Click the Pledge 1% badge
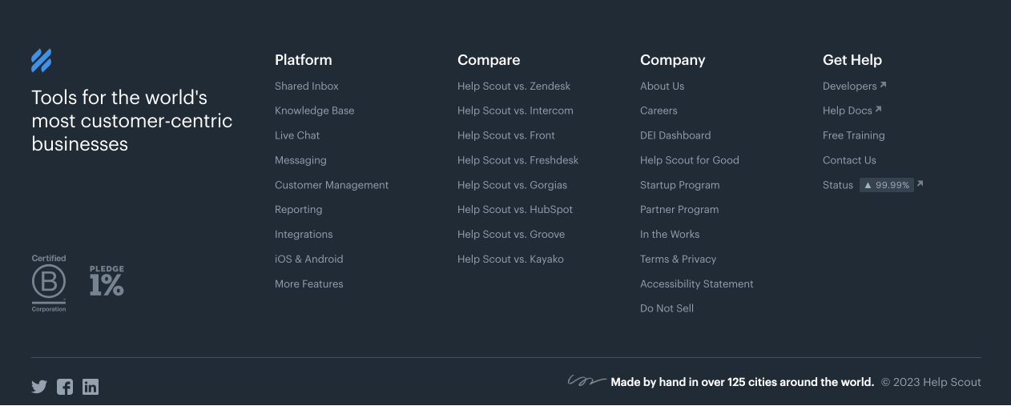 tap(107, 281)
